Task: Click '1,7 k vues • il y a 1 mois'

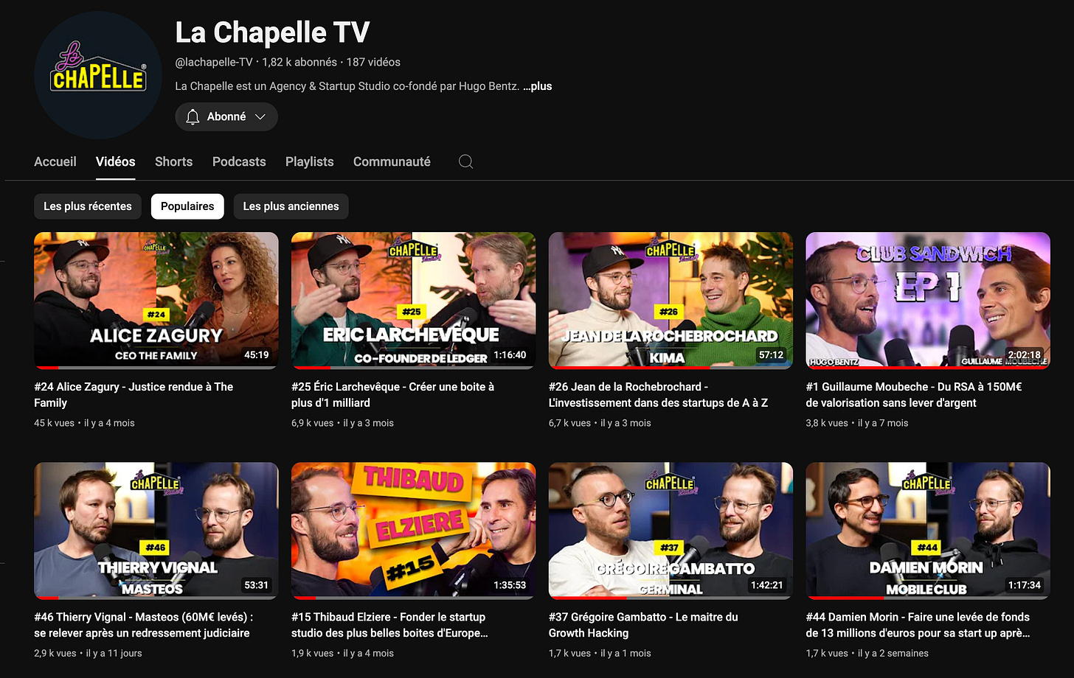Action: (600, 653)
